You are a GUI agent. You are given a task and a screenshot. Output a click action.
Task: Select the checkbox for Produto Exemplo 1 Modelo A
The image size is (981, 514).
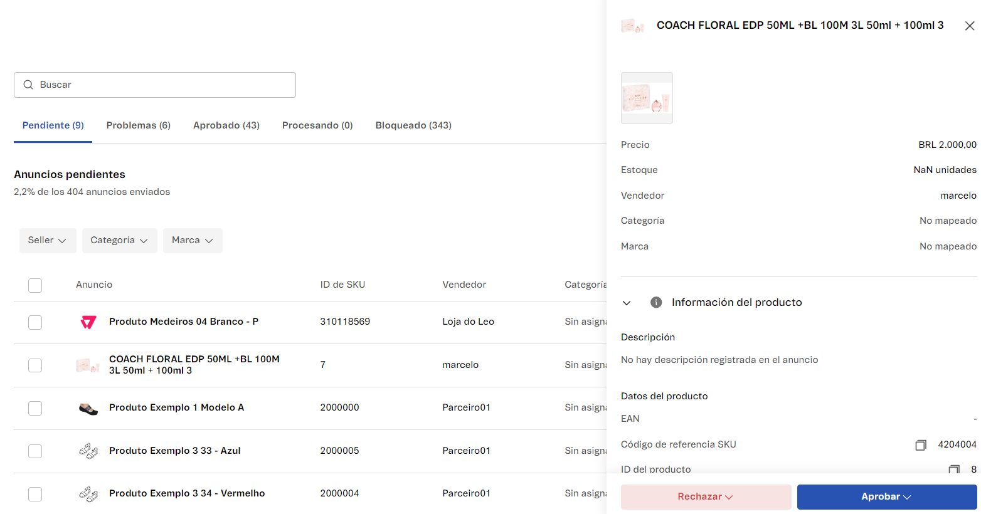(x=35, y=408)
